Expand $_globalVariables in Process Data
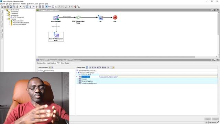 point(39,71)
